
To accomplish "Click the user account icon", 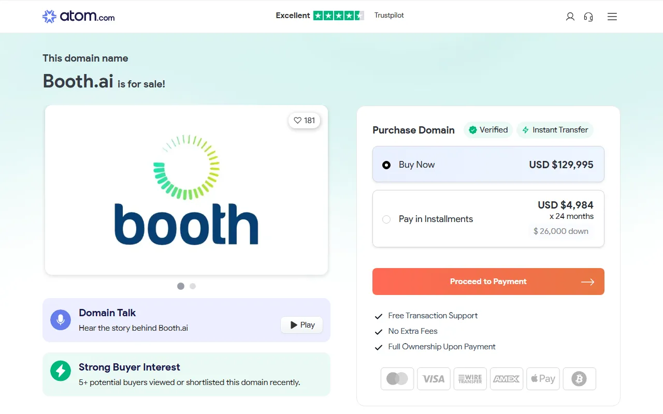I will pyautogui.click(x=570, y=17).
